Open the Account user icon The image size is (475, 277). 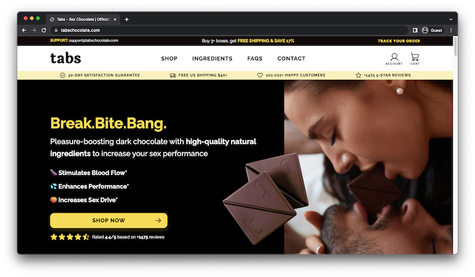tap(394, 59)
